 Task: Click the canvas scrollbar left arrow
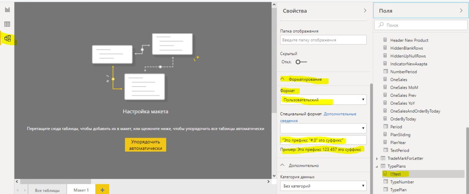tap(17, 181)
